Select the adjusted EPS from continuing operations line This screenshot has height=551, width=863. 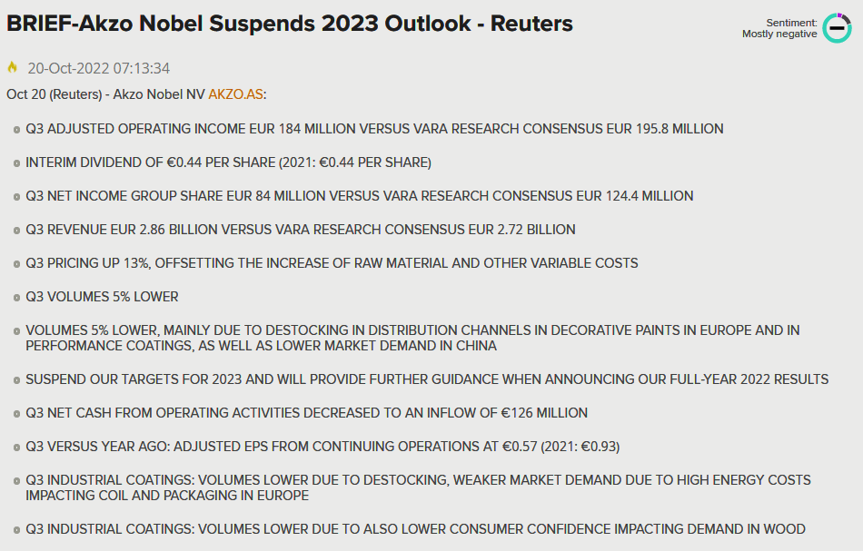point(322,447)
